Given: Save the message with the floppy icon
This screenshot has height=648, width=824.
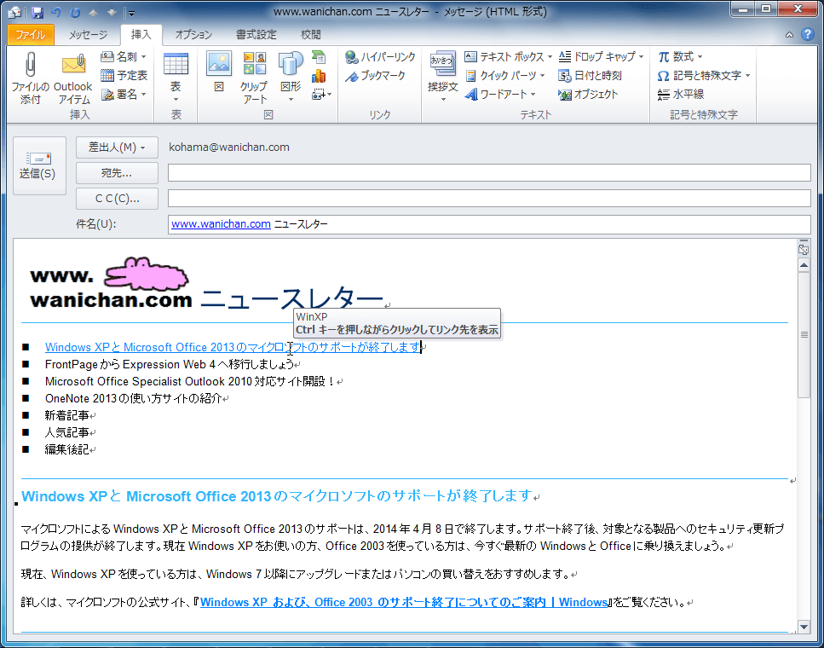Looking at the screenshot, I should click(x=37, y=12).
